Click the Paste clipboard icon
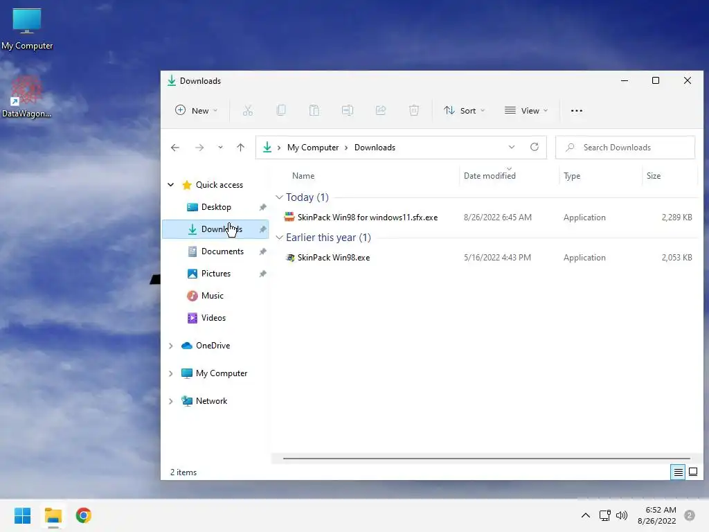Viewport: 709px width, 532px height. click(x=314, y=110)
